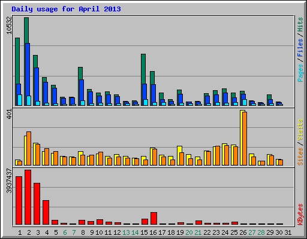Click day label 9 on the x-axis
This screenshot has height=239, width=307.
tap(92, 232)
